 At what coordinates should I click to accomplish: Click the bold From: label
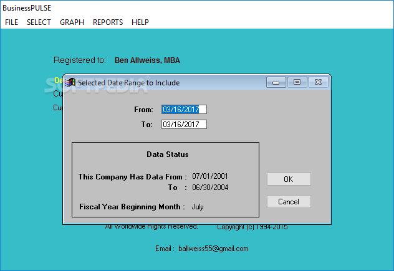(x=143, y=110)
